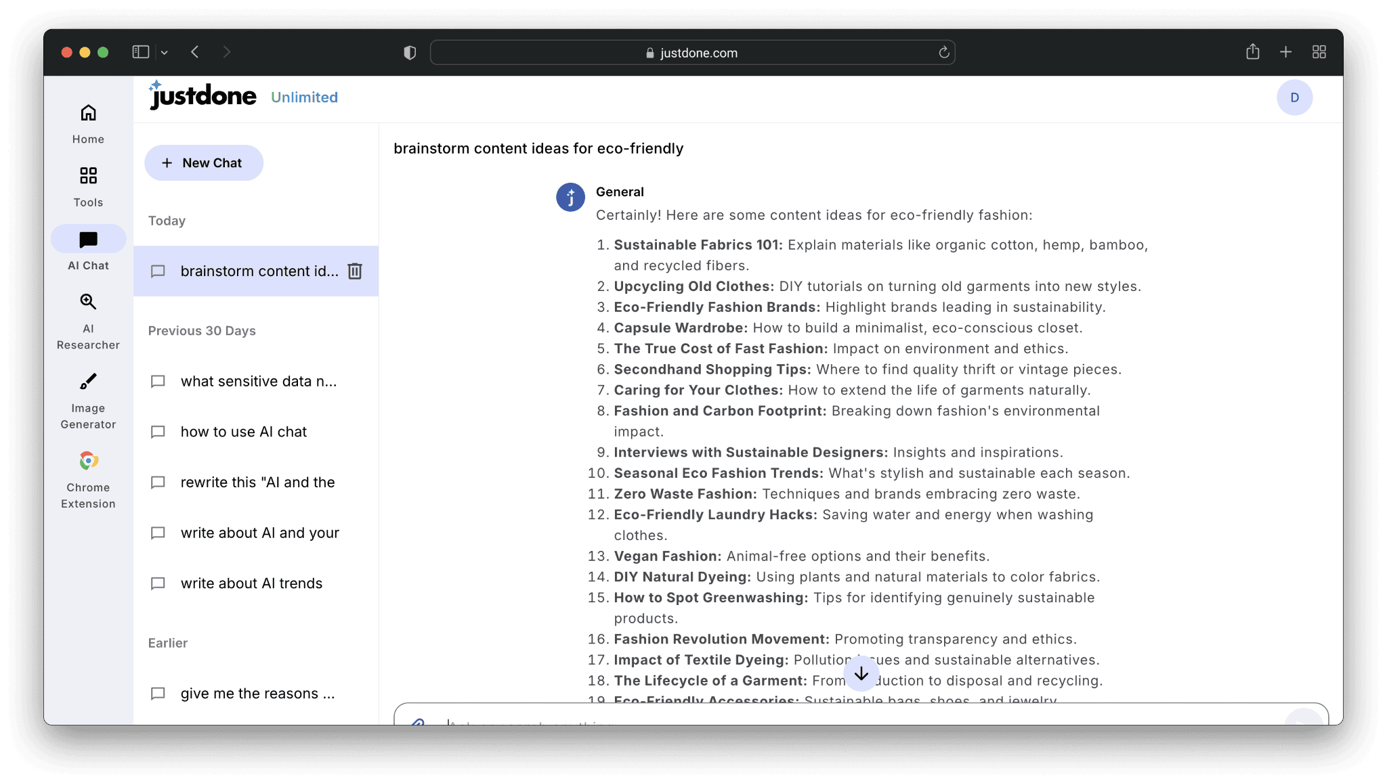Open 'what sensitive data n...' chat
This screenshot has height=783, width=1387.
258,382
